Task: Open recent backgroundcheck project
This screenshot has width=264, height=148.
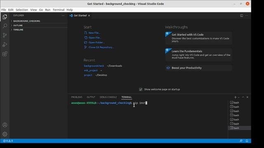Action: tap(94, 66)
